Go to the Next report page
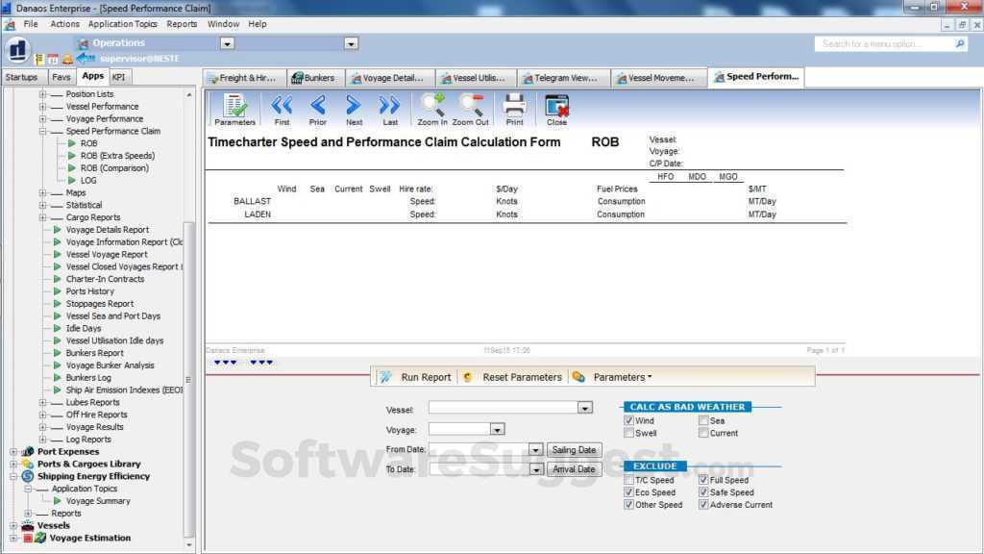 [353, 109]
